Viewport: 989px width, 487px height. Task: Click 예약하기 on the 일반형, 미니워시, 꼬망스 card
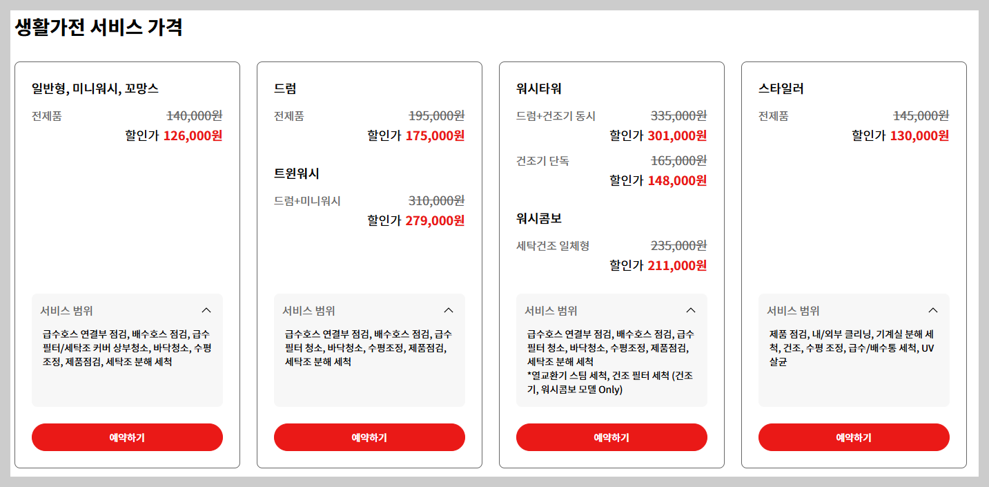126,437
